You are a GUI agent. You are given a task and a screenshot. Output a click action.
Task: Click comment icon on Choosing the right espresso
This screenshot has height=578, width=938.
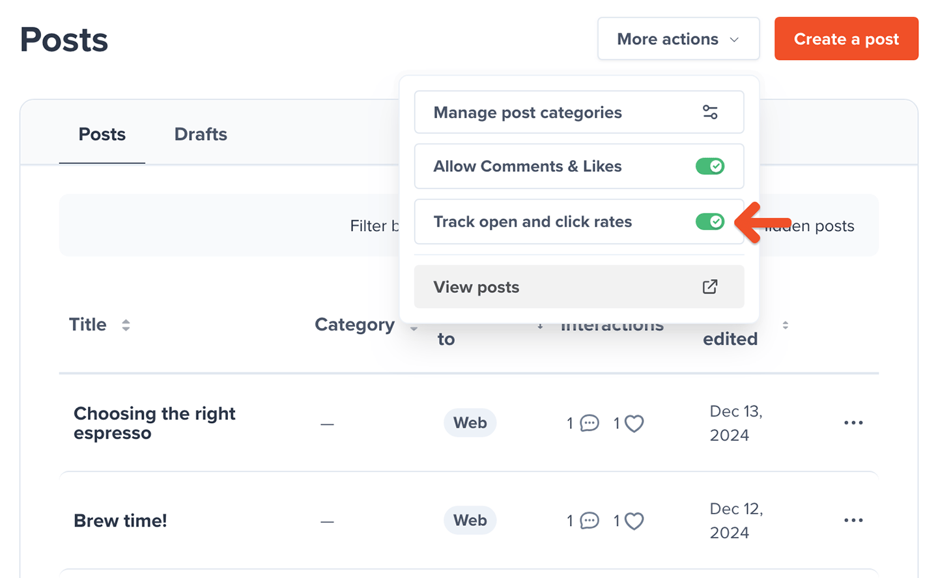590,423
